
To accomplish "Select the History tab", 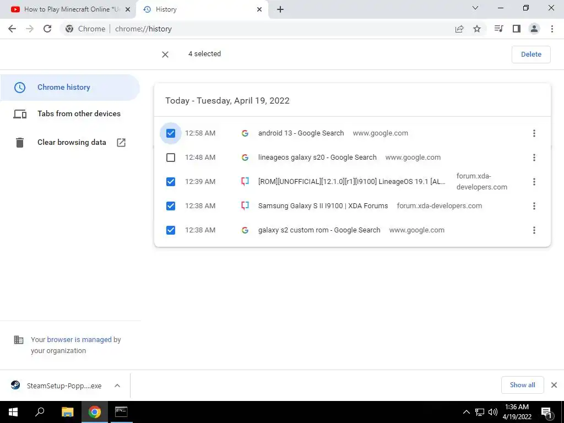I will pyautogui.click(x=203, y=9).
